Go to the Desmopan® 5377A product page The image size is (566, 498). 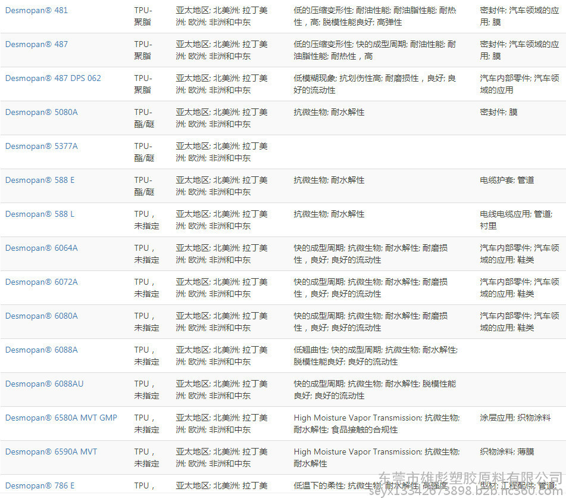click(42, 147)
